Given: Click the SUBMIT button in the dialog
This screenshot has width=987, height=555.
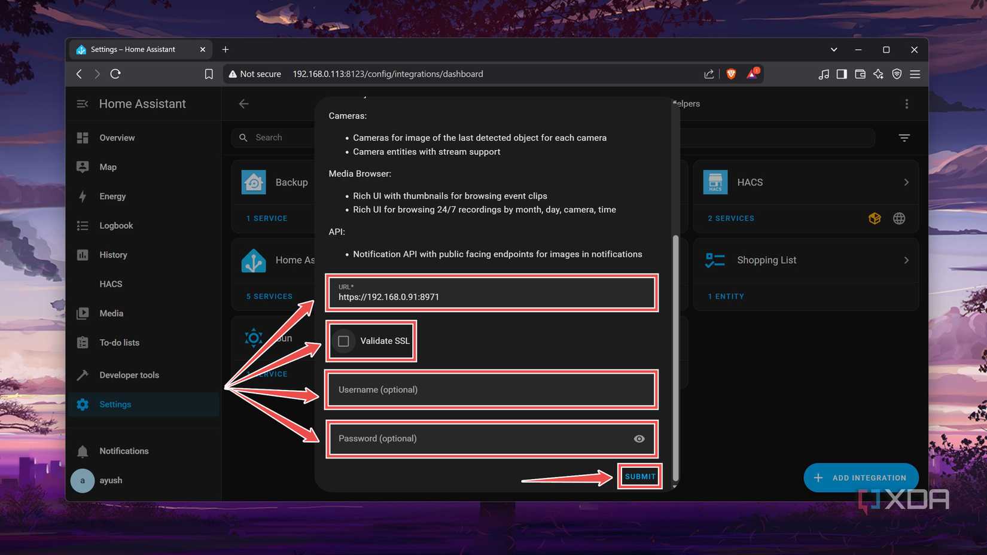Looking at the screenshot, I should coord(639,477).
